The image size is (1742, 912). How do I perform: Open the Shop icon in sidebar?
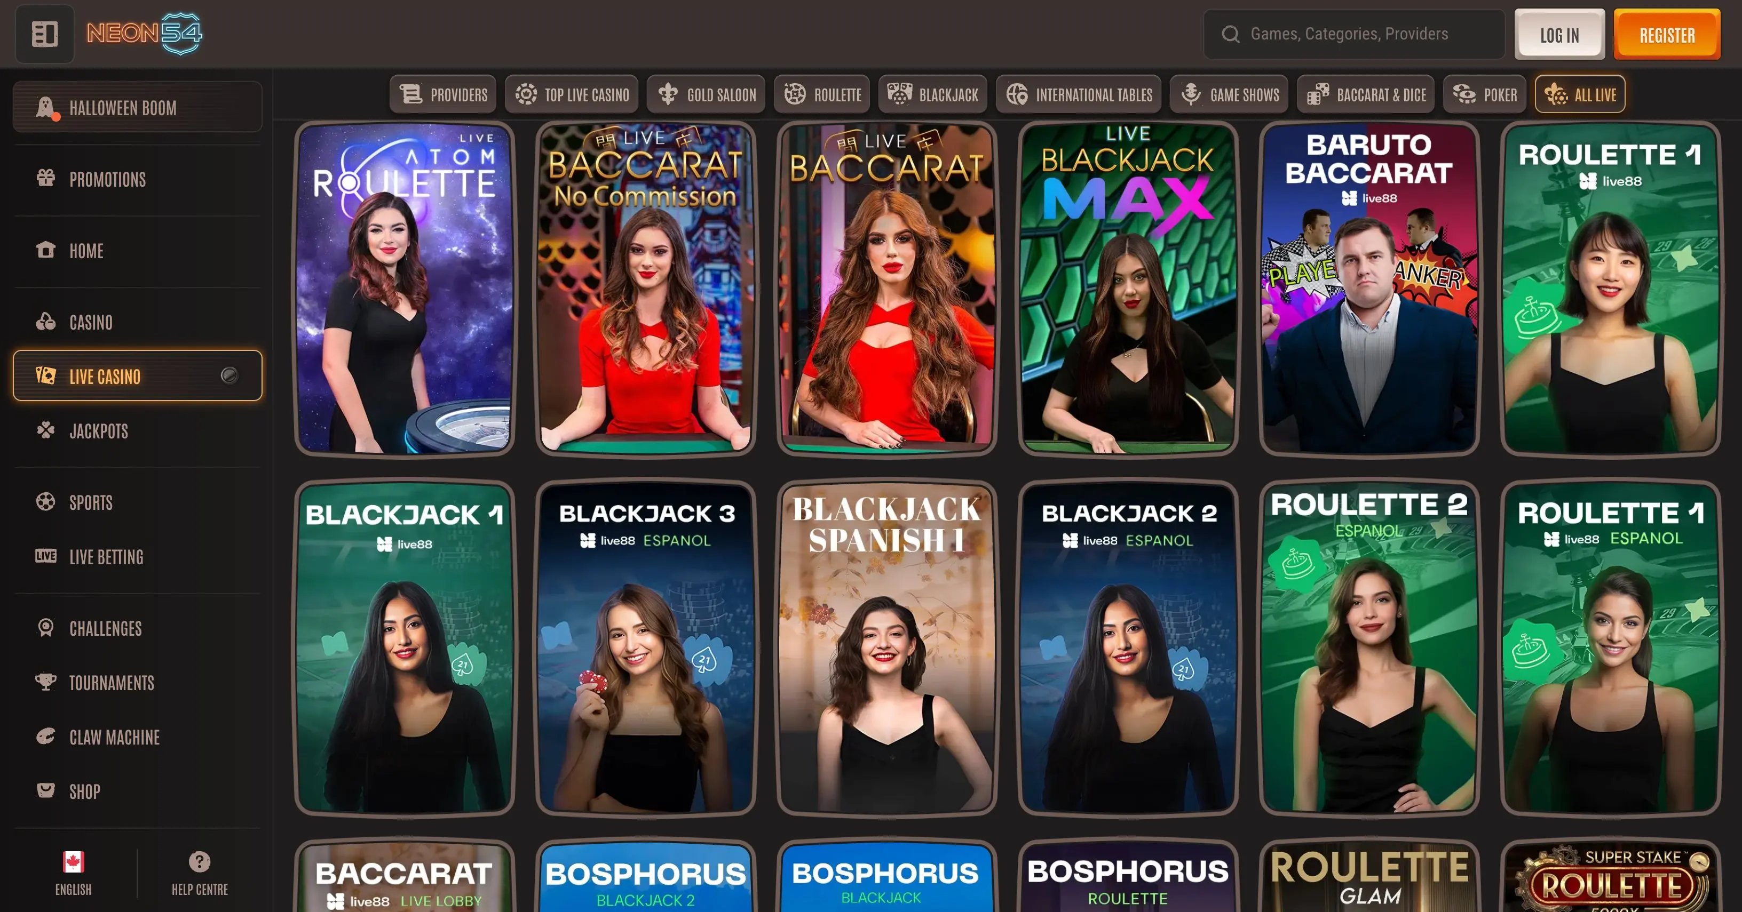pyautogui.click(x=45, y=790)
